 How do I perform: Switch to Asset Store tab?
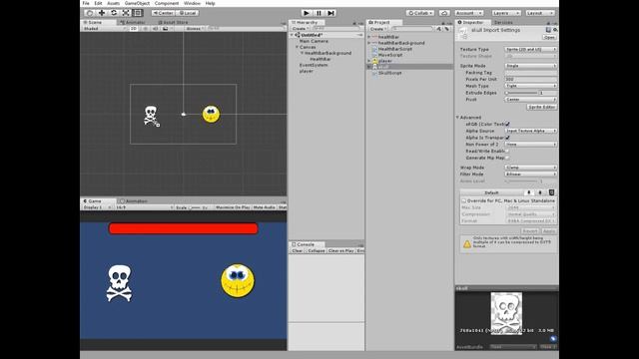[174, 22]
